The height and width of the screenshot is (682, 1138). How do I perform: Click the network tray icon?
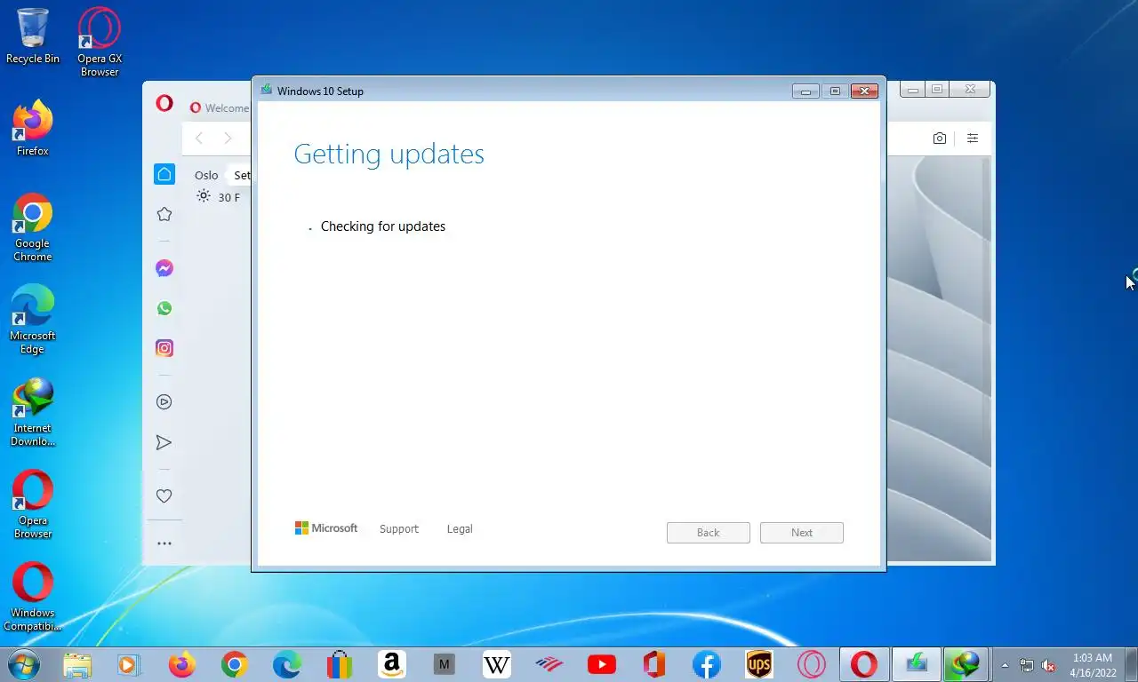tap(1027, 665)
